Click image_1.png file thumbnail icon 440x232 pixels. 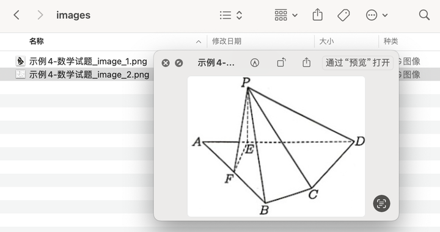coord(20,61)
